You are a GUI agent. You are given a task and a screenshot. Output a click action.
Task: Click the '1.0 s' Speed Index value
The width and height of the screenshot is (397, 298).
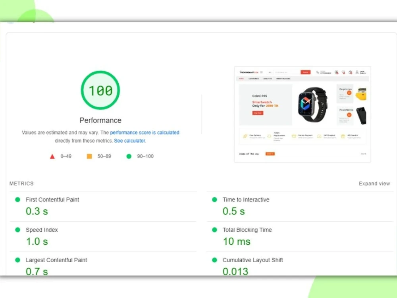point(37,242)
